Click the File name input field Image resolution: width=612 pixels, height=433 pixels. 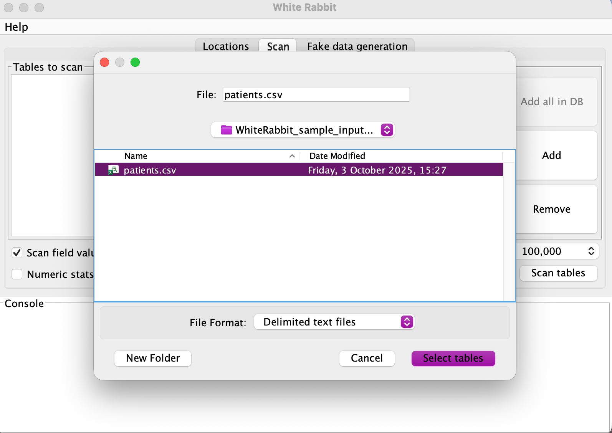click(316, 94)
